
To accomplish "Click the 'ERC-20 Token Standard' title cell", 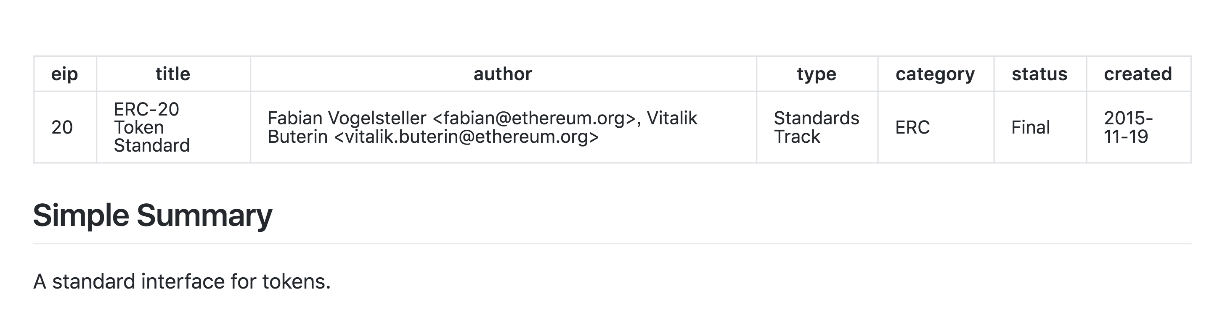I will [151, 127].
